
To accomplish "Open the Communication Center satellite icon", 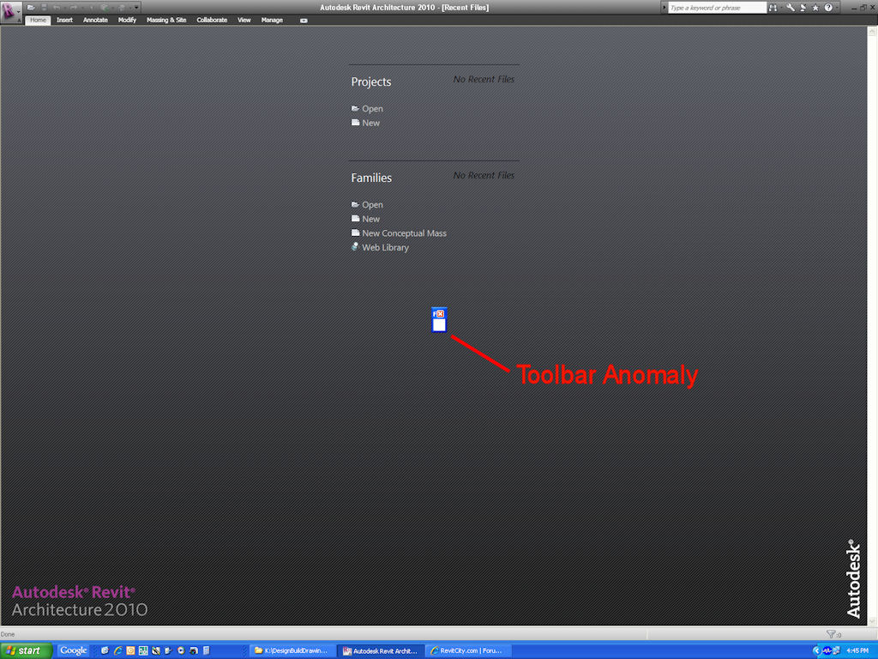I will pyautogui.click(x=803, y=8).
